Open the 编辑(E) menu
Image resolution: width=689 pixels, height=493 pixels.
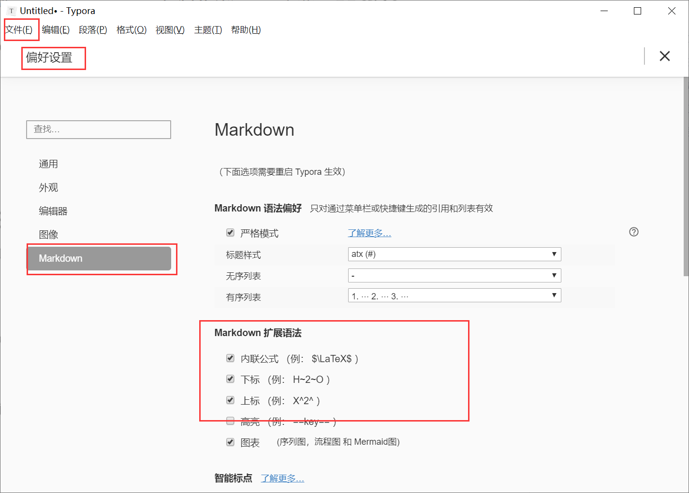click(56, 30)
